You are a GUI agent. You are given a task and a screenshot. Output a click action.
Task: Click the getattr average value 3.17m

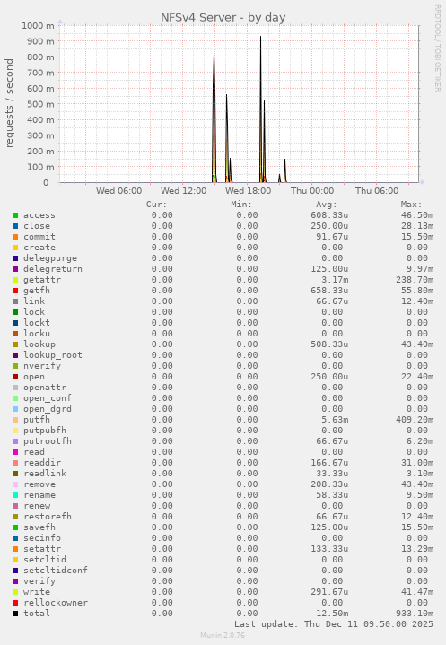tap(335, 280)
